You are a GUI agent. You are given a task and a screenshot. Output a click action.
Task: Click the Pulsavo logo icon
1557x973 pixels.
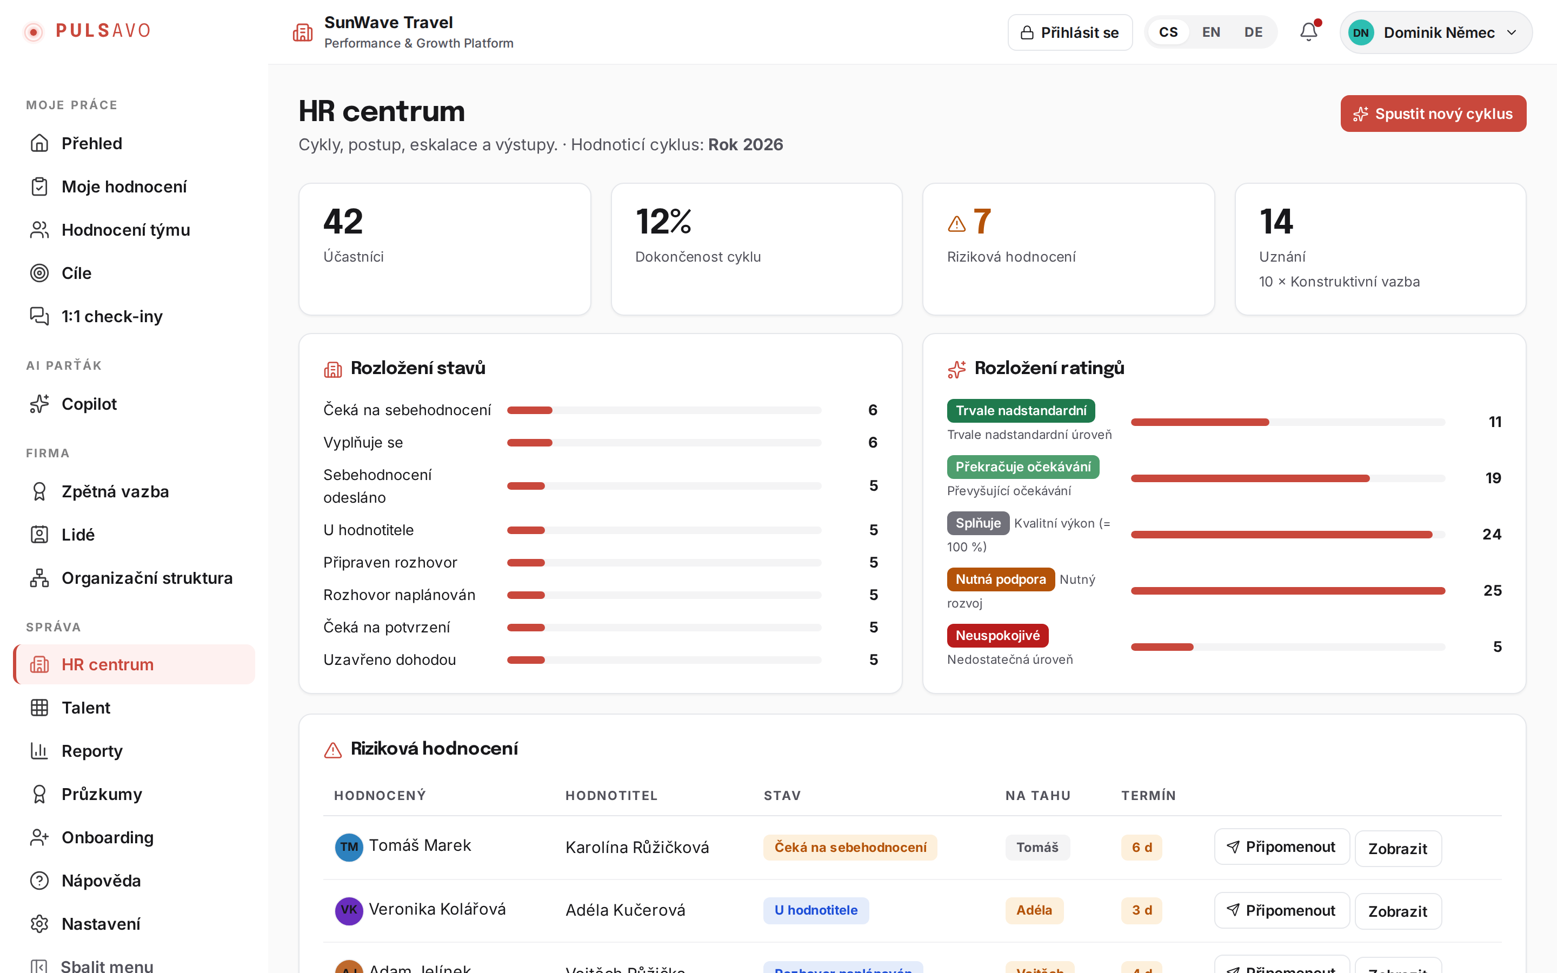point(34,31)
